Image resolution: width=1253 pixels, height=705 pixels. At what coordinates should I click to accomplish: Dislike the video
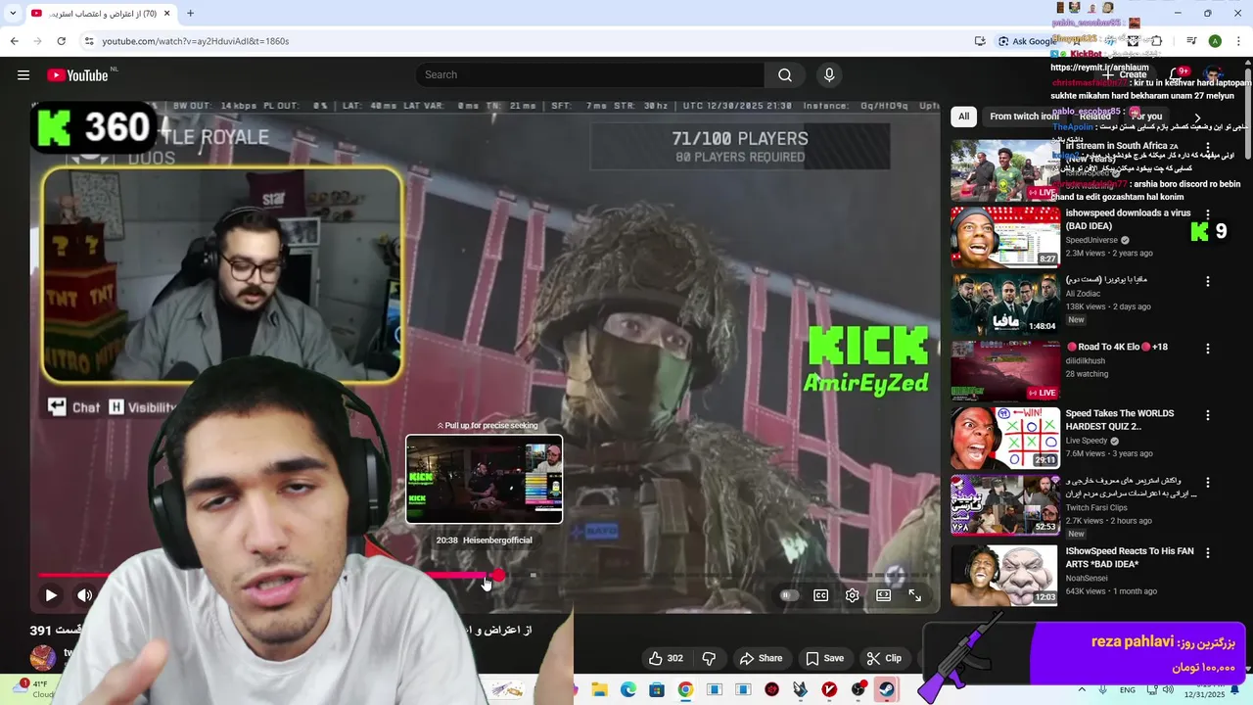pyautogui.click(x=710, y=658)
